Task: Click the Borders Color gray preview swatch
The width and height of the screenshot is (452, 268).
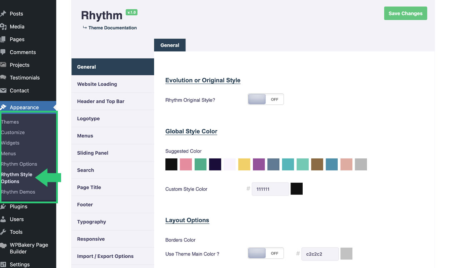Action: [346, 254]
